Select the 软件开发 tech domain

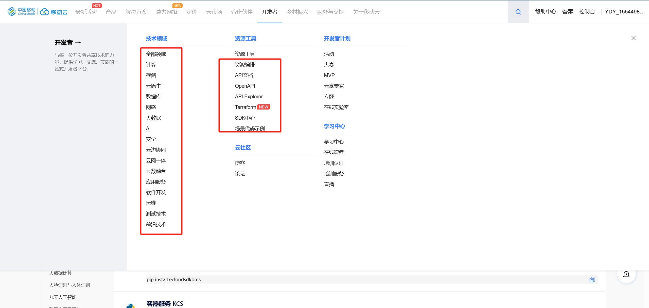[x=156, y=192]
